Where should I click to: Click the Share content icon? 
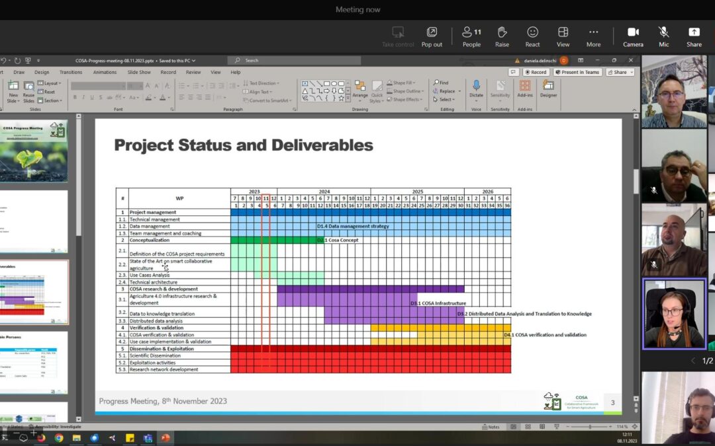(694, 36)
